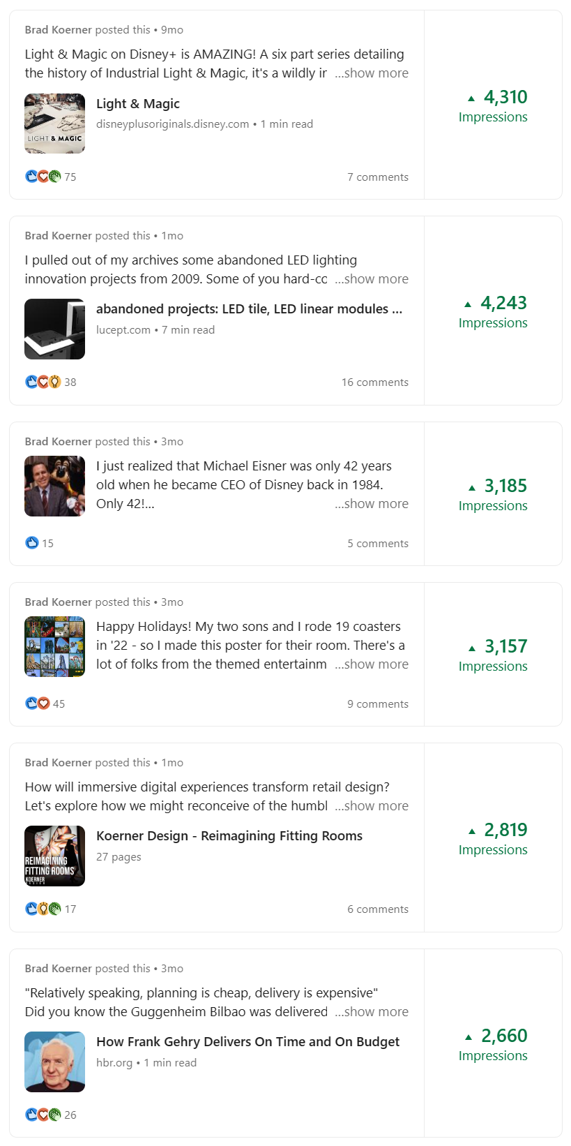Click reaction icons on Reimagining Fitting Rooms post

[43, 909]
